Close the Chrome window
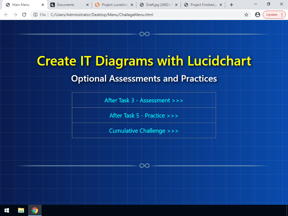The width and height of the screenshot is (288, 216). click(281, 4)
